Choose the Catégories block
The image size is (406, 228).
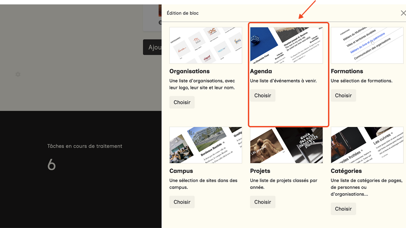coord(343,209)
